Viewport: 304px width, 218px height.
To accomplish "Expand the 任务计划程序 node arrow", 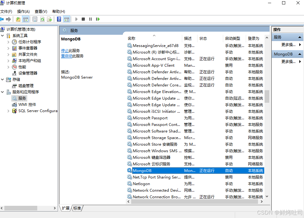I will 8,42.
